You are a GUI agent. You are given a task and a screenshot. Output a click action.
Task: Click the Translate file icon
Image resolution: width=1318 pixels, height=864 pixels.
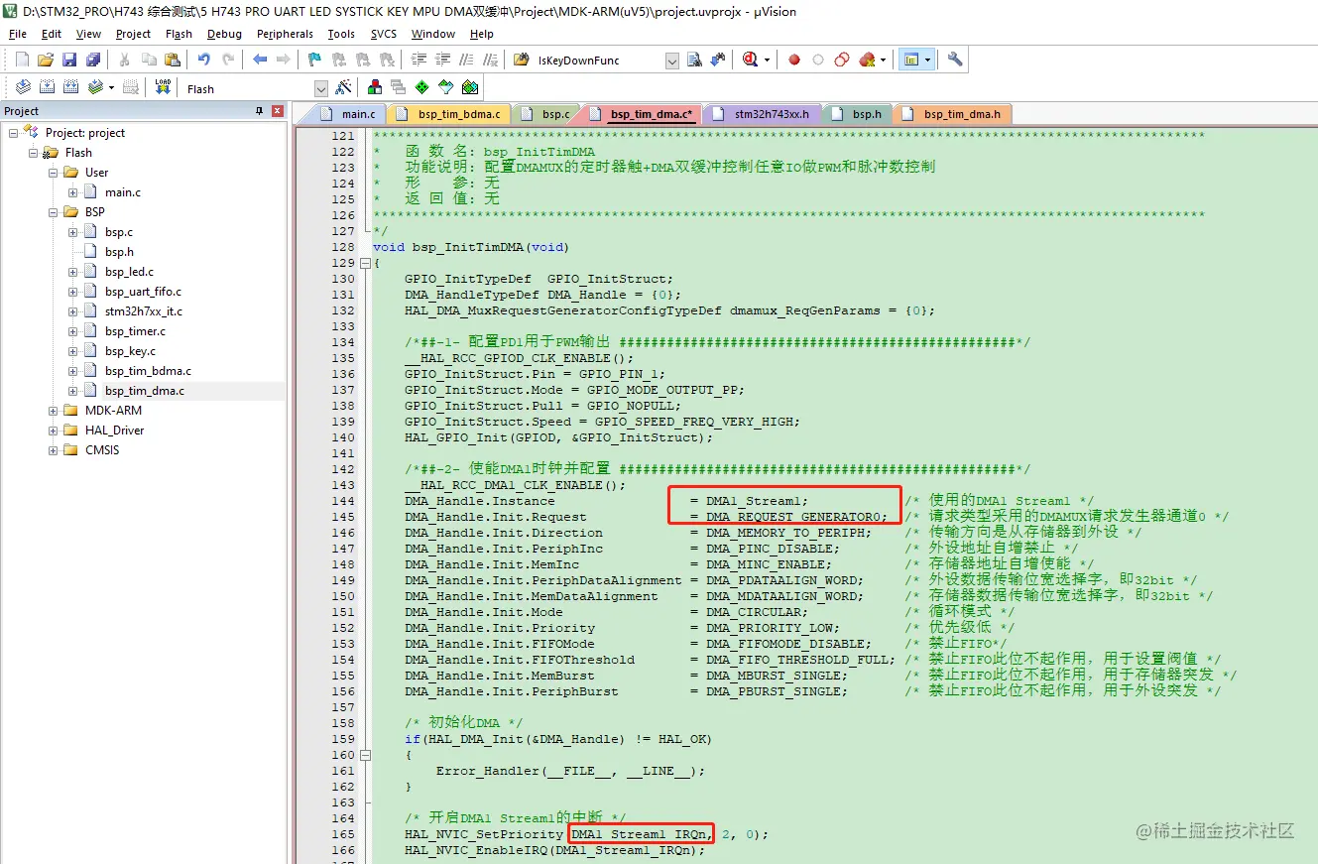pyautogui.click(x=22, y=88)
